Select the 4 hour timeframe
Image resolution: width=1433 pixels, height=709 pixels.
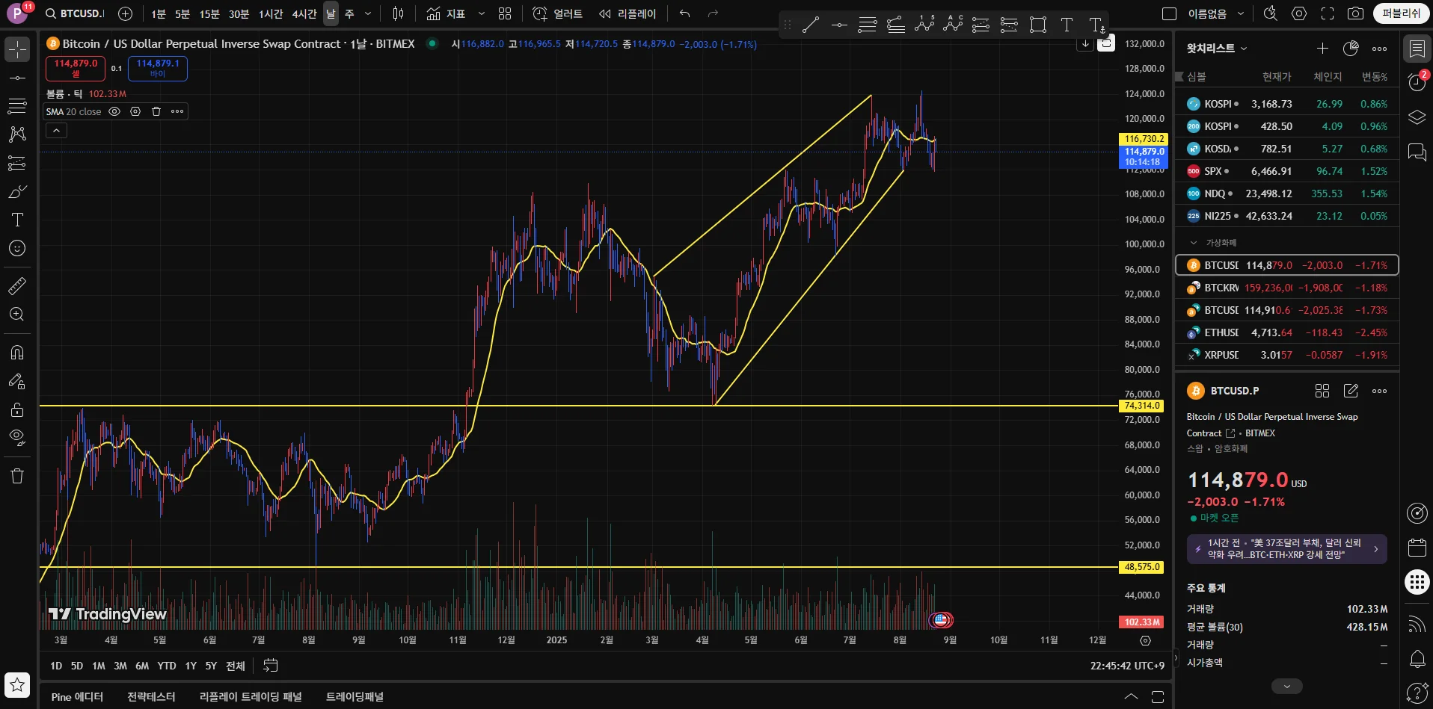pos(304,13)
